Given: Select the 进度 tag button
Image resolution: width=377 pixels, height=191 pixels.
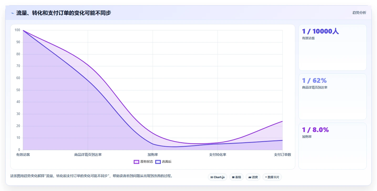Looking at the screenshot, I should [x=253, y=177].
